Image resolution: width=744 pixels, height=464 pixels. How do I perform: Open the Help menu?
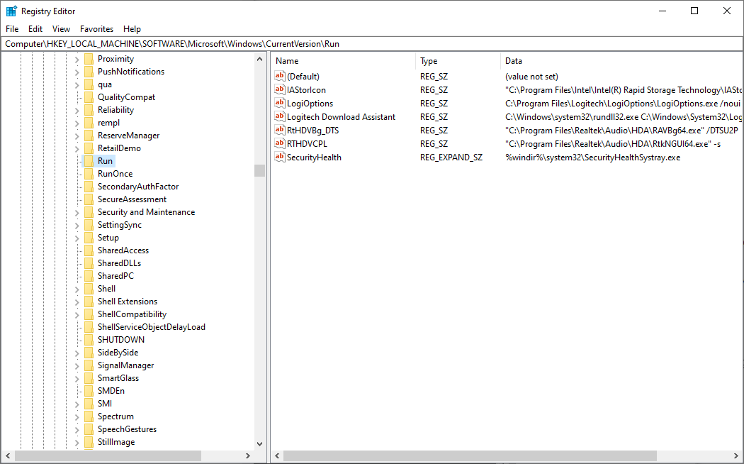pyautogui.click(x=132, y=29)
